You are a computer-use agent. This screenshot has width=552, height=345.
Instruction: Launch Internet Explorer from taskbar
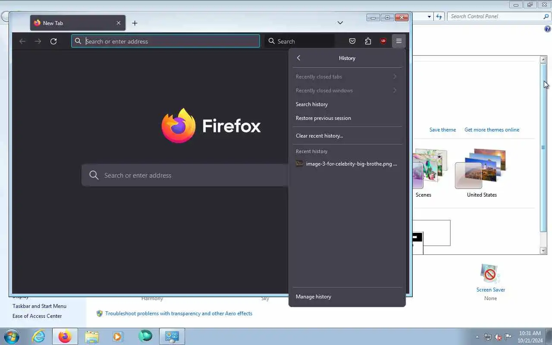(x=39, y=336)
